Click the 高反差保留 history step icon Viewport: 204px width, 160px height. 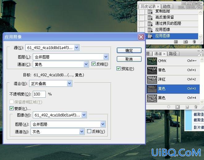(150, 17)
